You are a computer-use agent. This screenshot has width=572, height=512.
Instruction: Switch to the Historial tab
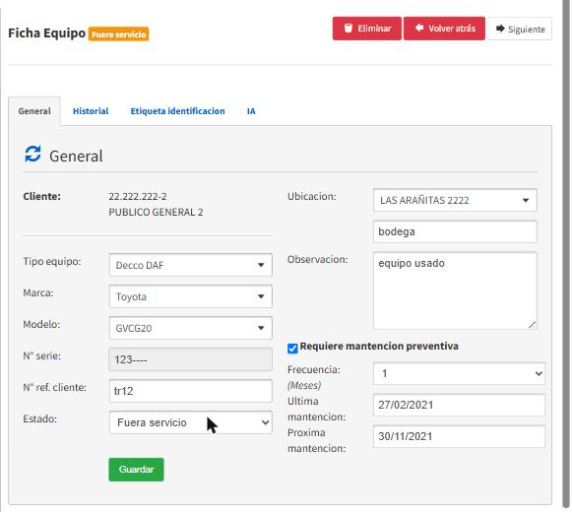coord(91,111)
